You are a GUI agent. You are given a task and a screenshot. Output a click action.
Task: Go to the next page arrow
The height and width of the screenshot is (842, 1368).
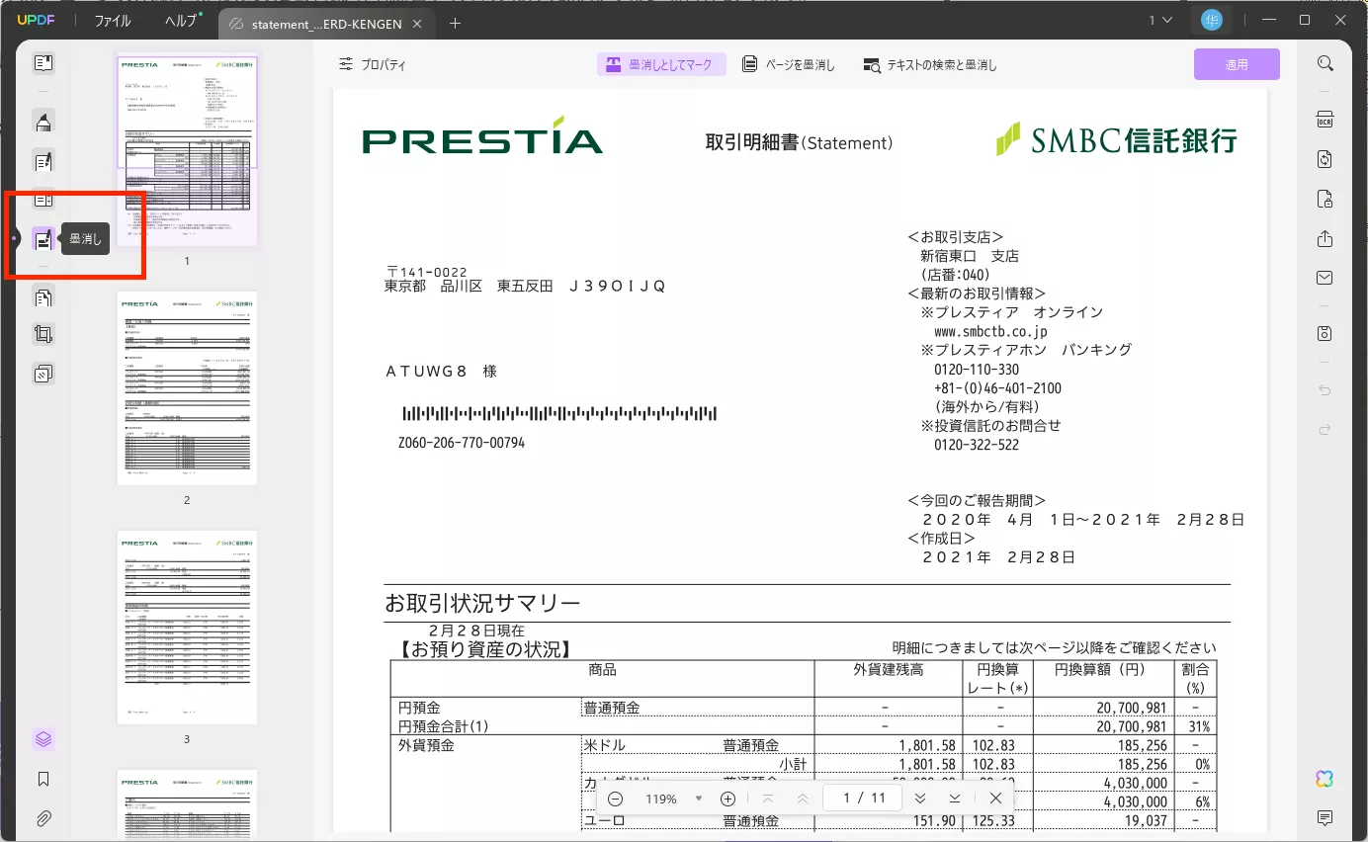coord(919,799)
